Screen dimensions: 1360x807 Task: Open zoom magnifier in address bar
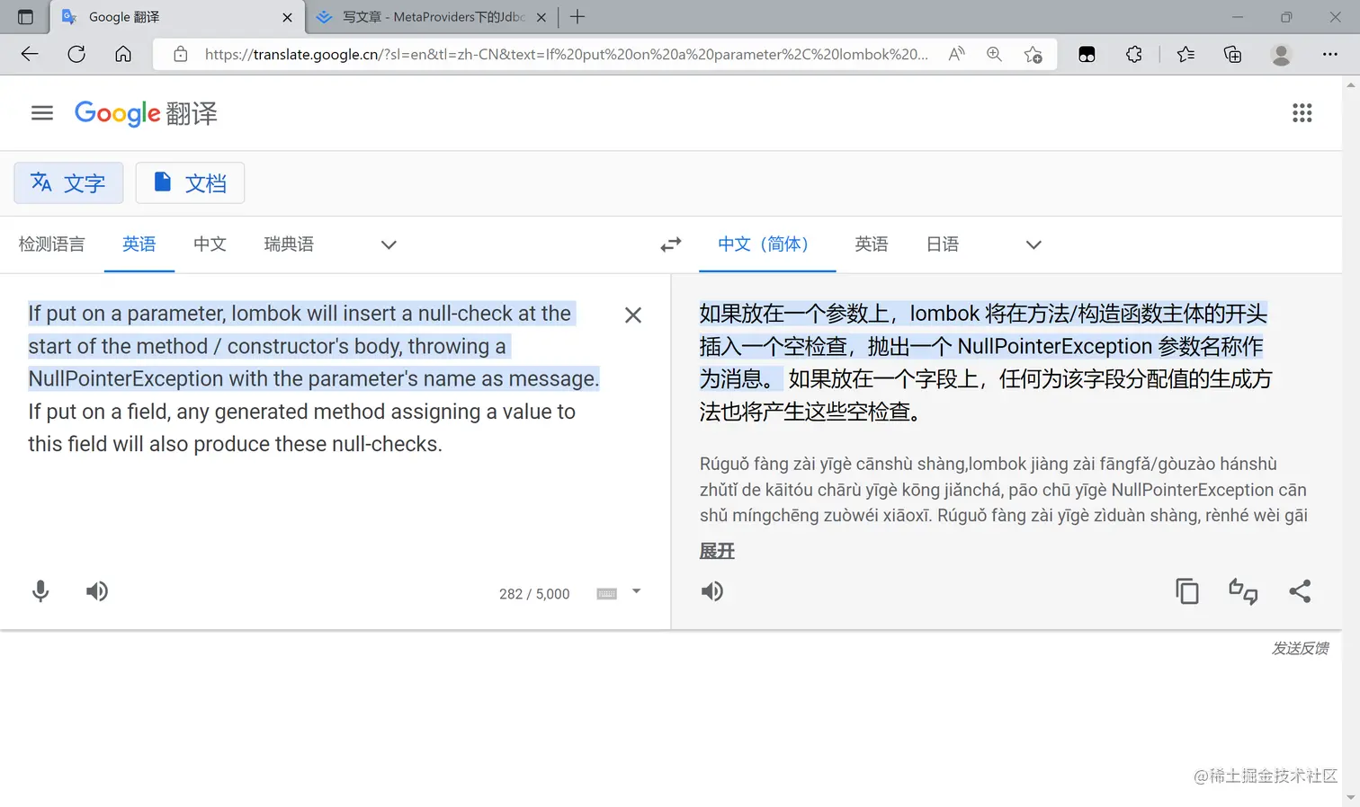pos(994,54)
